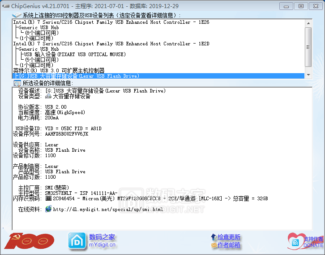Screen dimensions: 325x255
Task: Minimize the ChipGenius window
Action: (286, 6)
